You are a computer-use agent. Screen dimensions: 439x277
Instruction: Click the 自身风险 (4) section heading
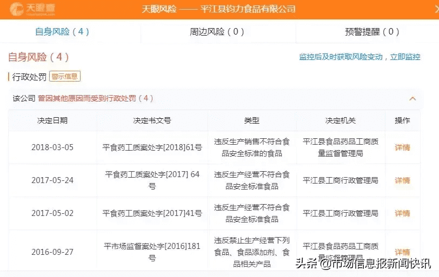pos(38,57)
